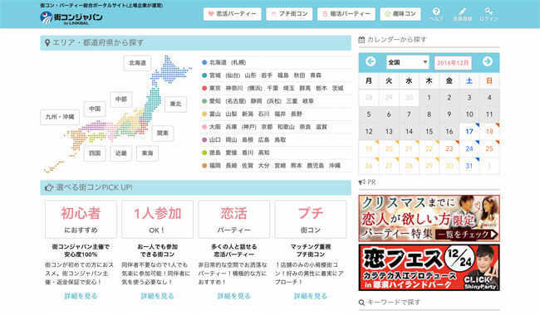Open the 恋フェス 12/24 banner
540x315 pixels.
click(429, 268)
